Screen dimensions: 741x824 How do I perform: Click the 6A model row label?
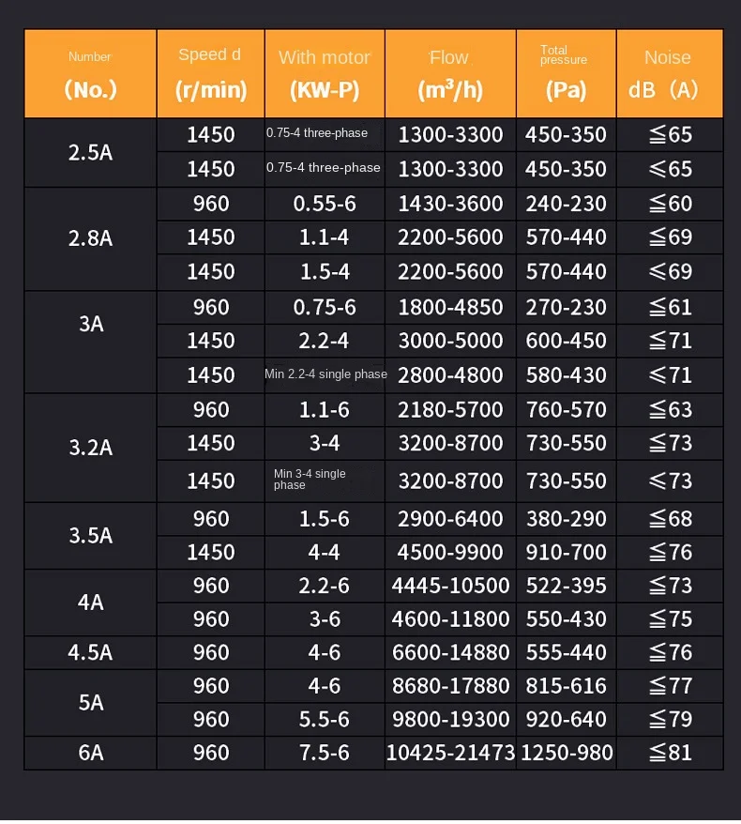(x=90, y=753)
